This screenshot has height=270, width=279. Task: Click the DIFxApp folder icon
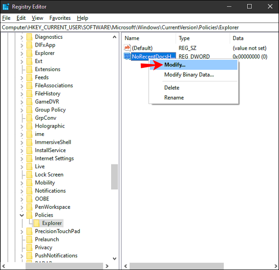30,45
